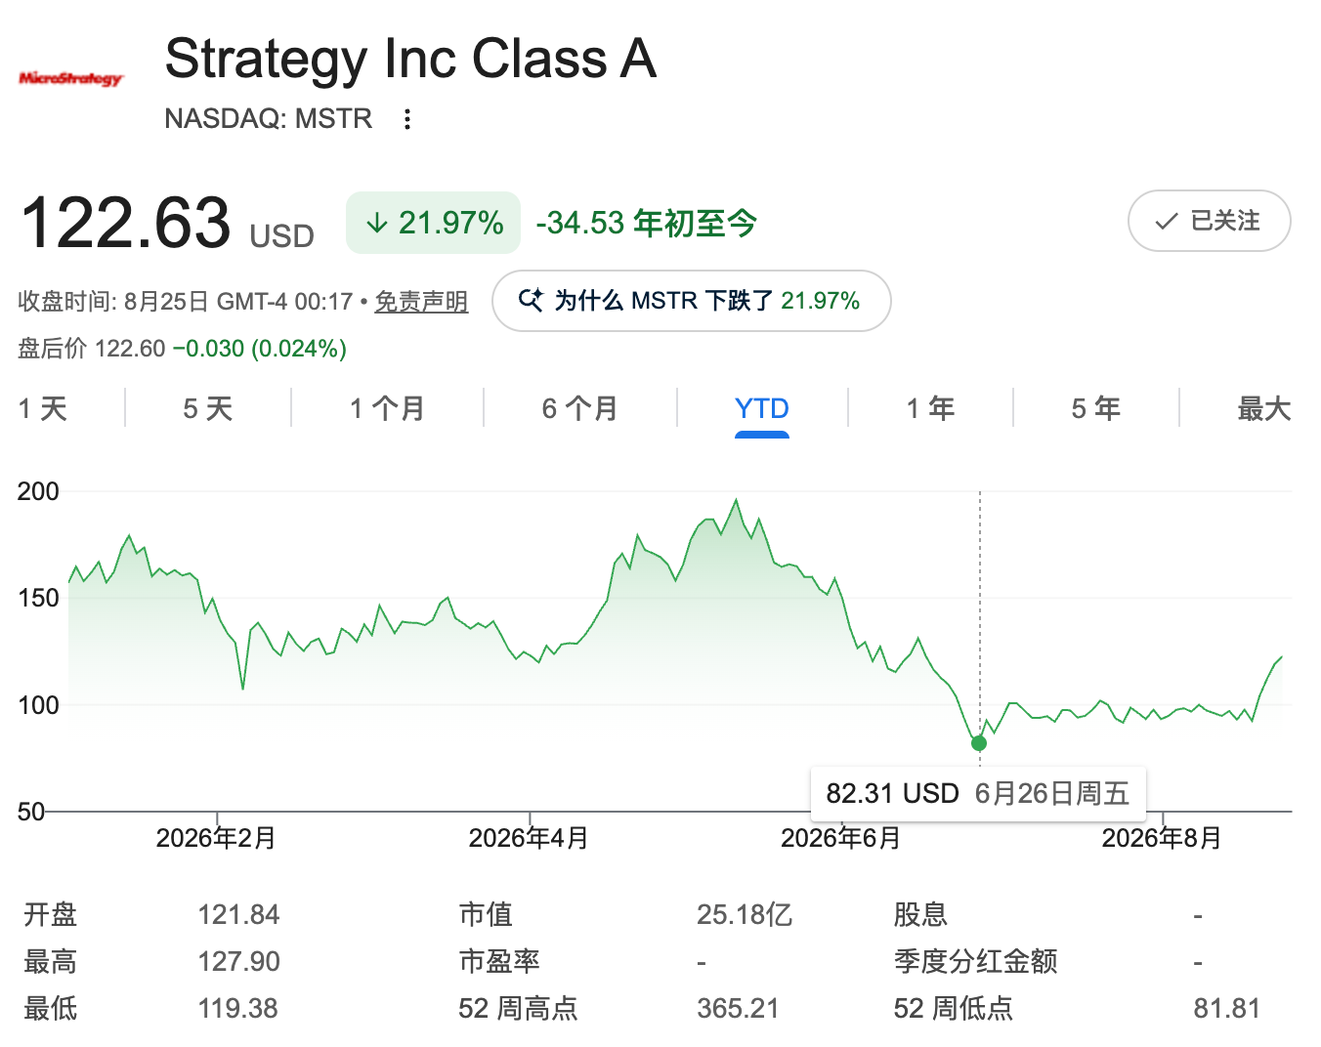Screen dimensions: 1321x1047
Task: Toggle the 已关注 following button
Action: (1209, 221)
